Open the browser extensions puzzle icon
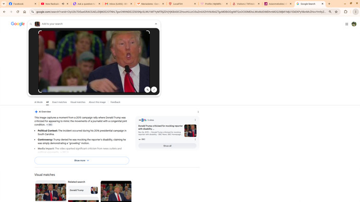The height and width of the screenshot is (202, 360). pos(345,11)
